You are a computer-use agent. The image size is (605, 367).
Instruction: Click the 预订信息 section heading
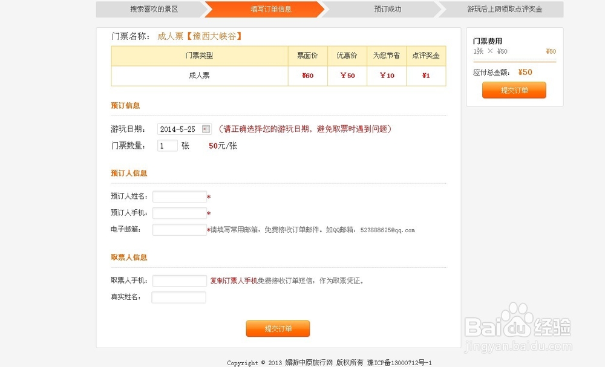coord(125,106)
